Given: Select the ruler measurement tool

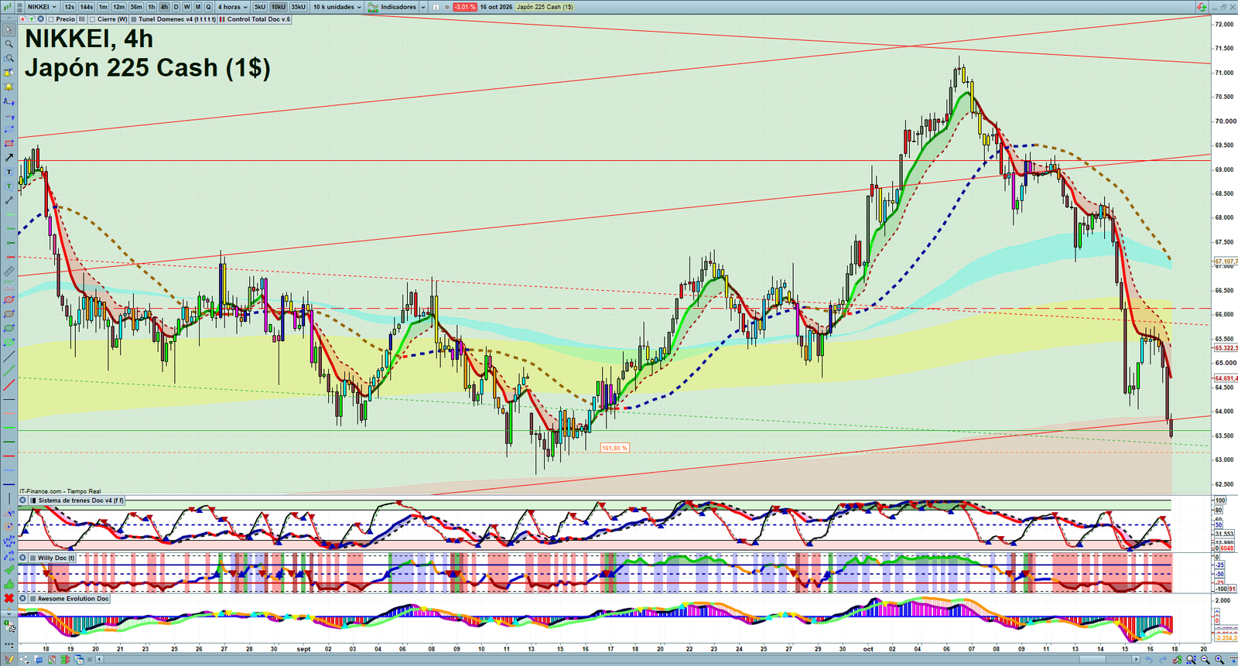Looking at the screenshot, I should tap(9, 271).
